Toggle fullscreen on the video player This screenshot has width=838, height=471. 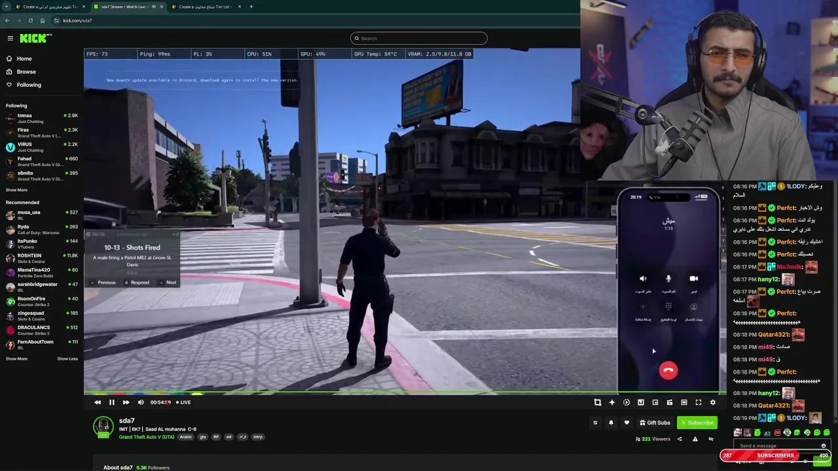[699, 402]
